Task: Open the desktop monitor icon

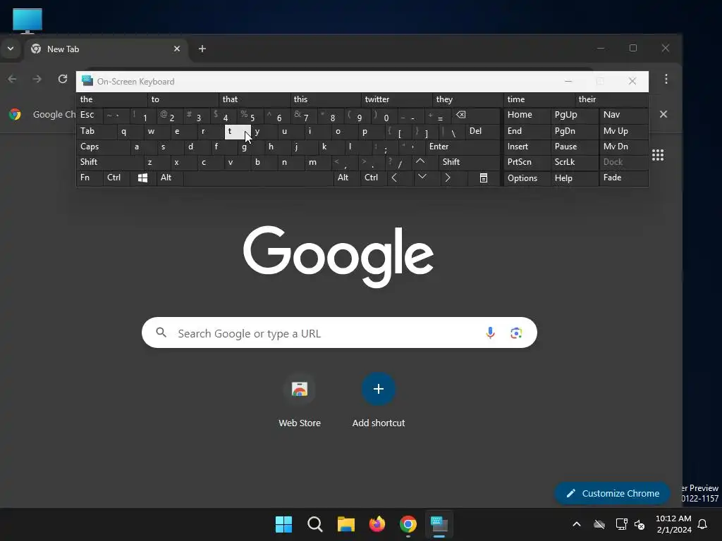Action: click(27, 20)
